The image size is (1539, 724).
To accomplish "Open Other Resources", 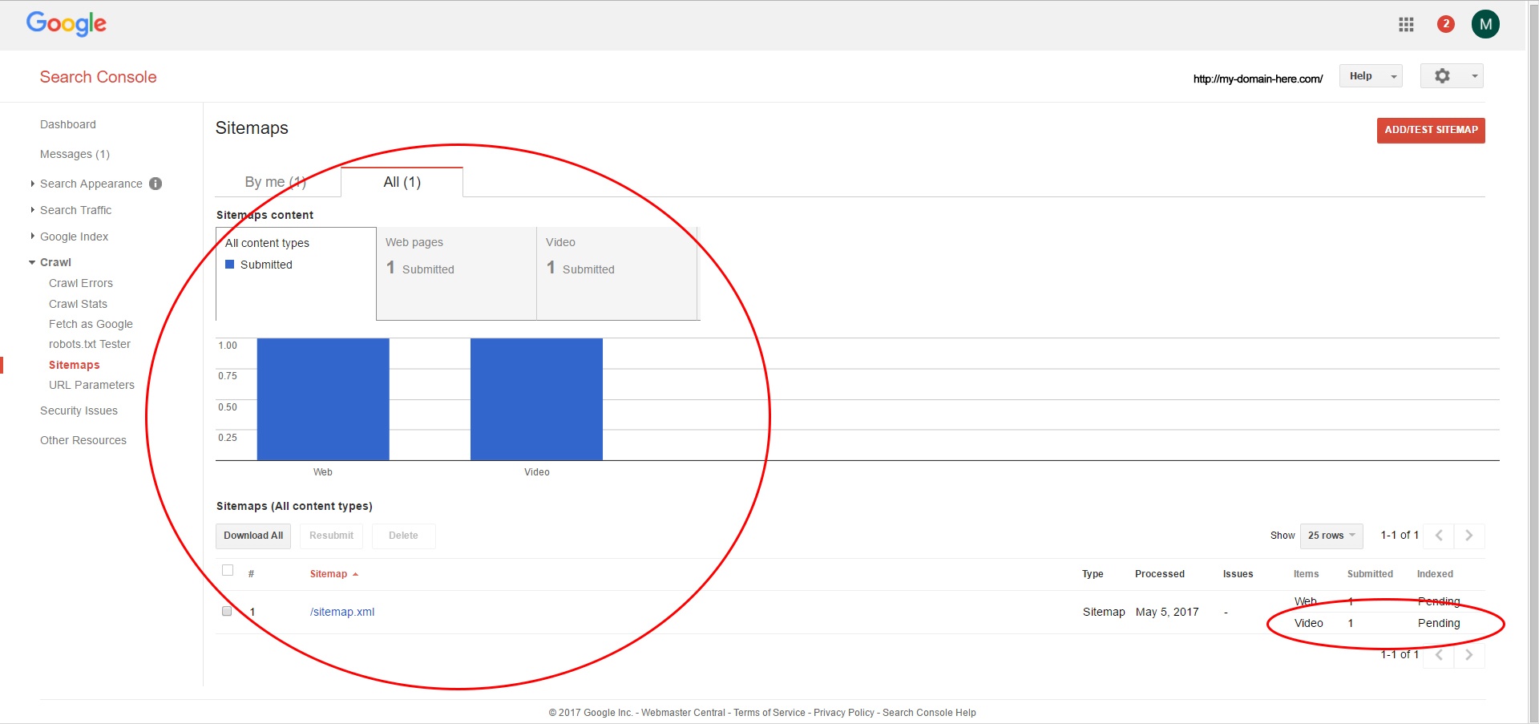I will click(x=83, y=440).
